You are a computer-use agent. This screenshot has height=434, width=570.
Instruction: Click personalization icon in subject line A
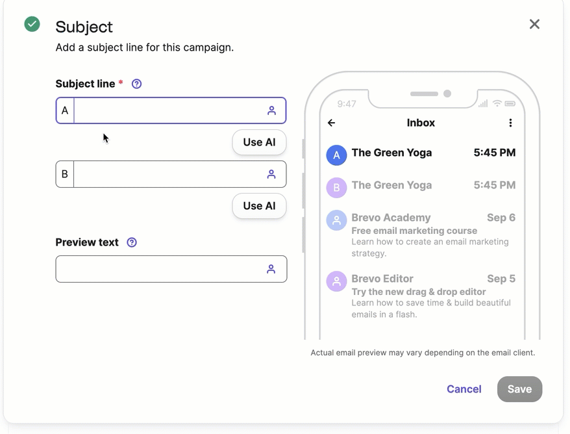point(271,110)
